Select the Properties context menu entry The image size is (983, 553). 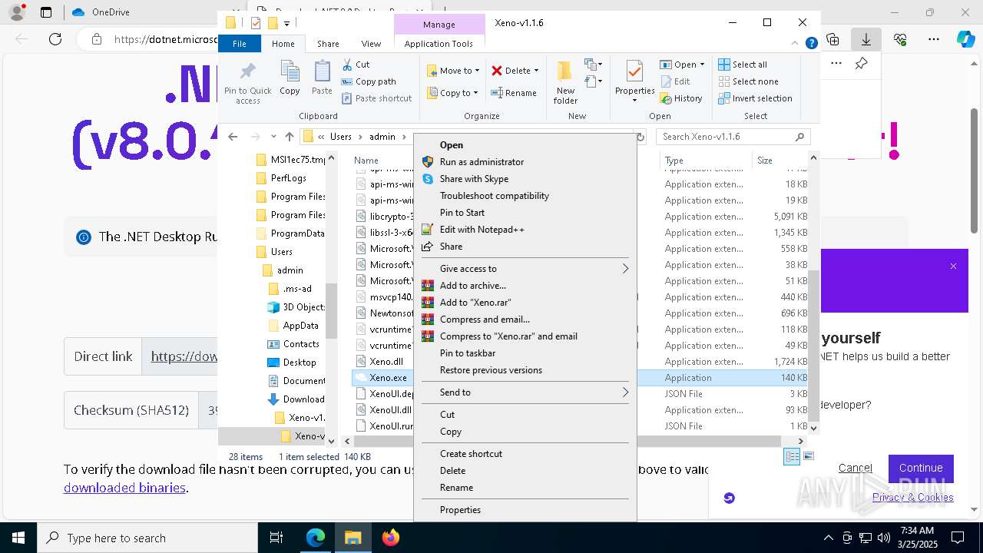click(x=525, y=510)
